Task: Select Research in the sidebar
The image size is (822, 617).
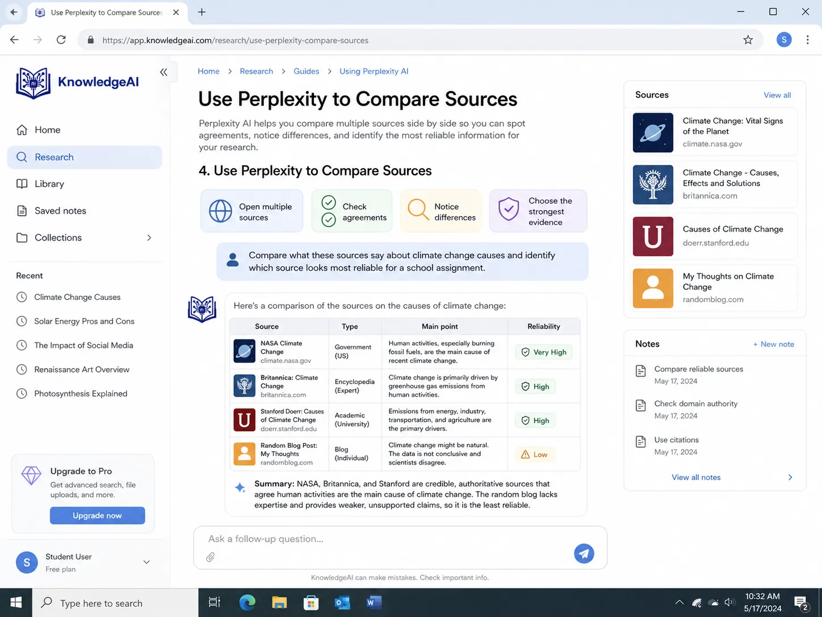Action: 85,157
